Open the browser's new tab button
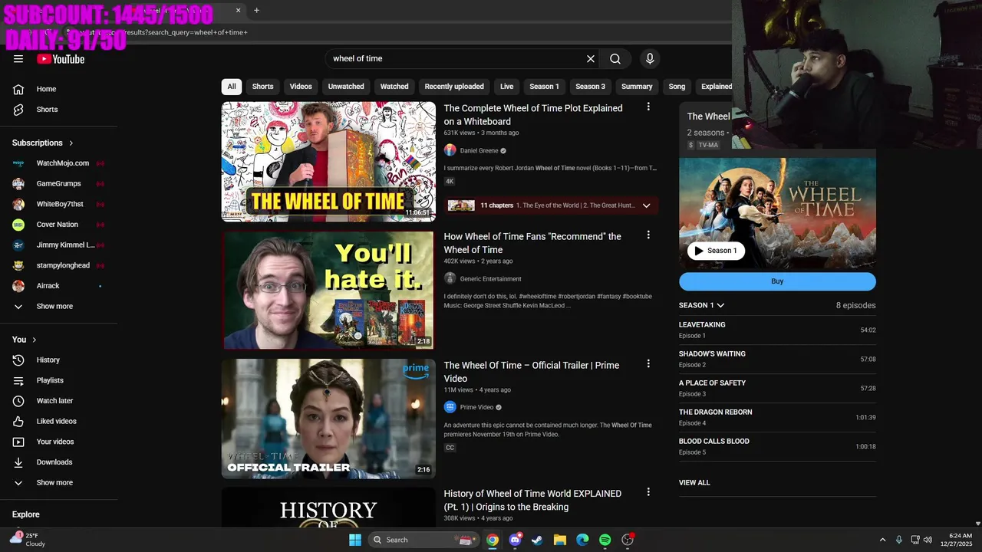The height and width of the screenshot is (552, 982). click(x=256, y=11)
